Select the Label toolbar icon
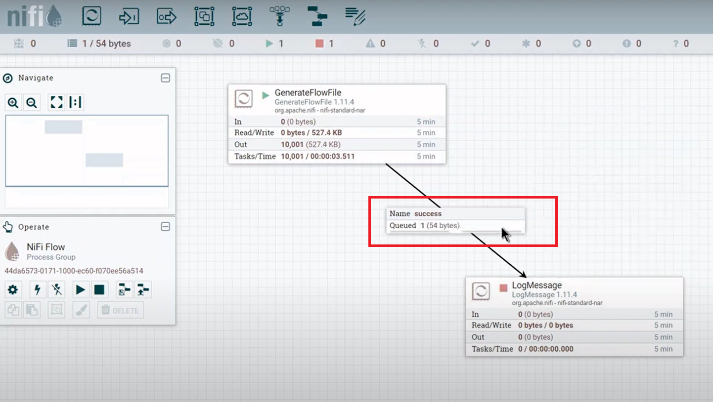This screenshot has height=402, width=713. coord(355,17)
